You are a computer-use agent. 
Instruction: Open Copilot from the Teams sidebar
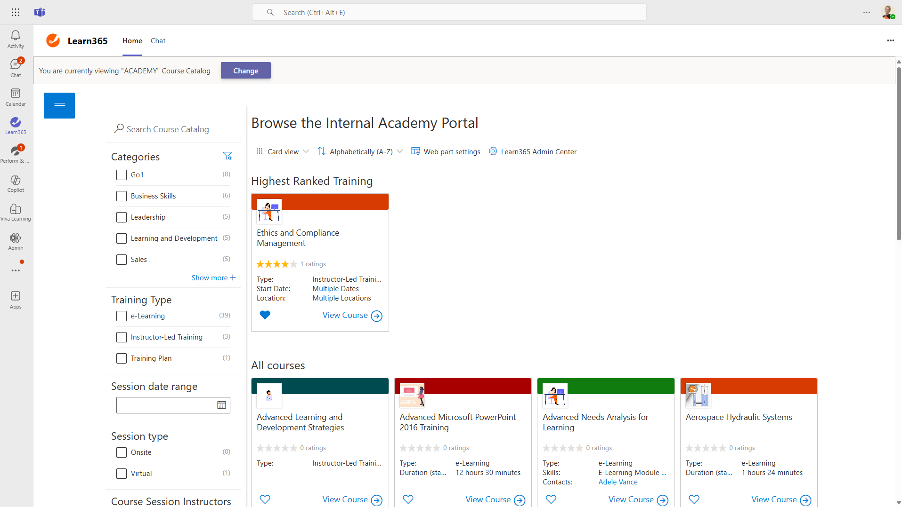[16, 183]
